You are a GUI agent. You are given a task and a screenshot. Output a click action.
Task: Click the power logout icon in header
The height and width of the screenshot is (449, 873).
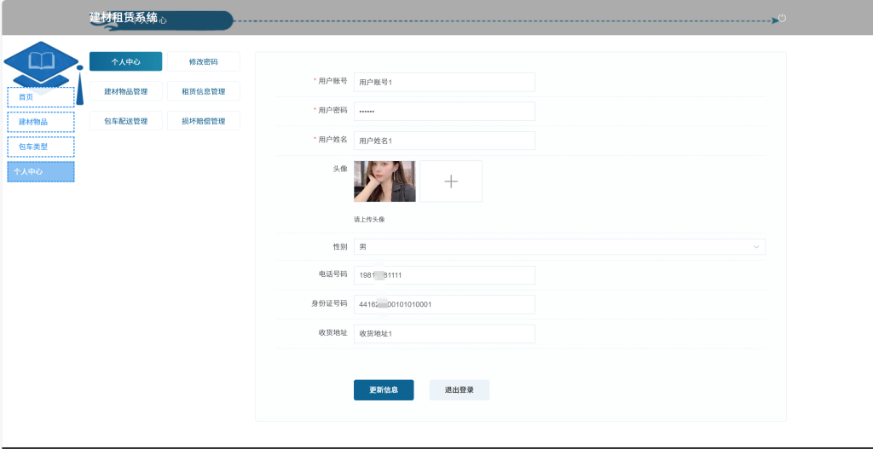[x=782, y=19]
